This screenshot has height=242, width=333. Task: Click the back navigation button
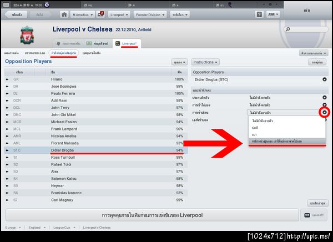tap(16, 14)
